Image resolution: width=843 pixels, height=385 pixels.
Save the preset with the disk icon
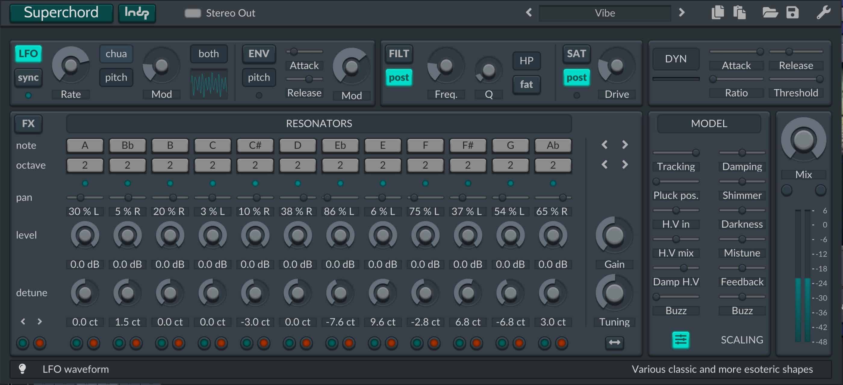(792, 13)
